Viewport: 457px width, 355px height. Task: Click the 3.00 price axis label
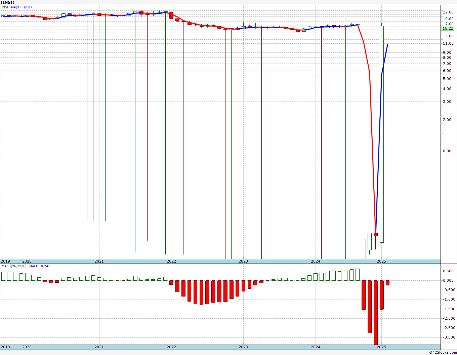point(447,102)
